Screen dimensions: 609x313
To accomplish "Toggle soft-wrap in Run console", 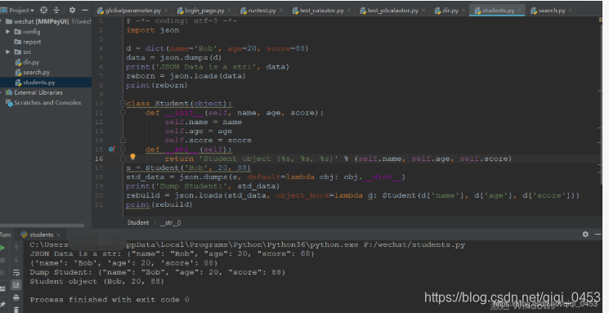I will (16, 272).
